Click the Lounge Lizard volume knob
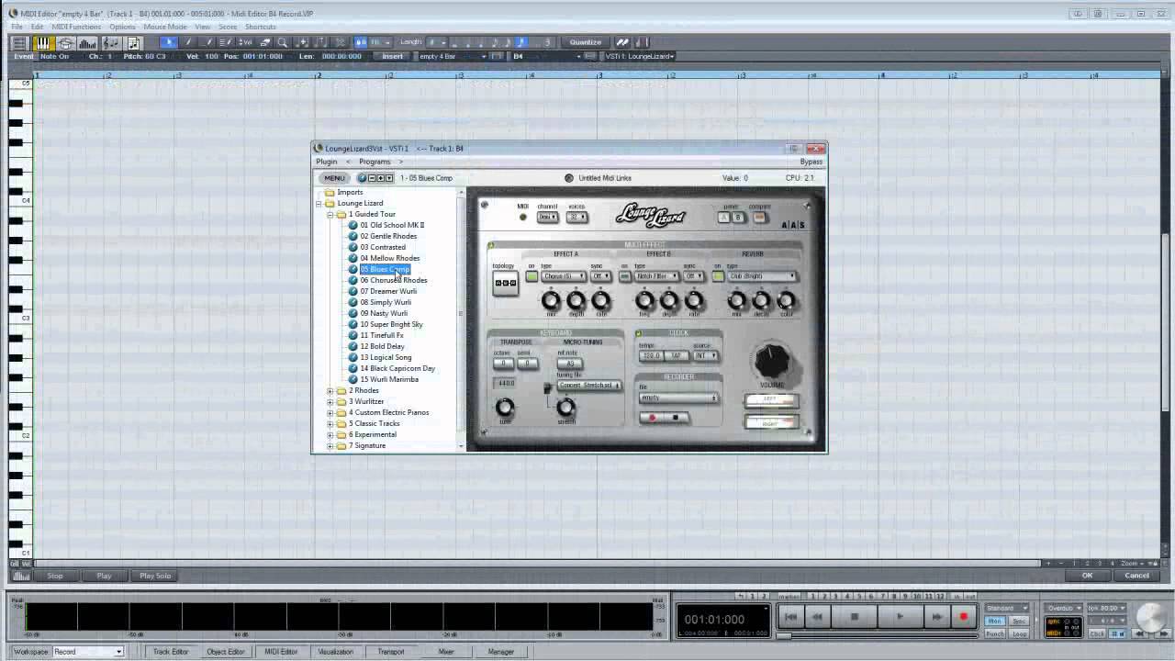 coord(772,361)
